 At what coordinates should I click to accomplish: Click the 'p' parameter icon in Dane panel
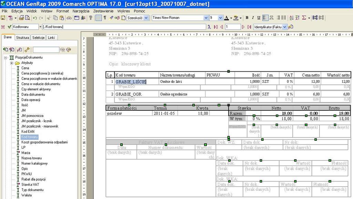[x=19, y=50]
